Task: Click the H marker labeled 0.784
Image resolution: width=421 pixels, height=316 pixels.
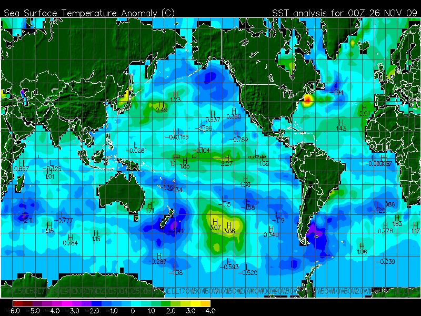Action: (x=70, y=238)
